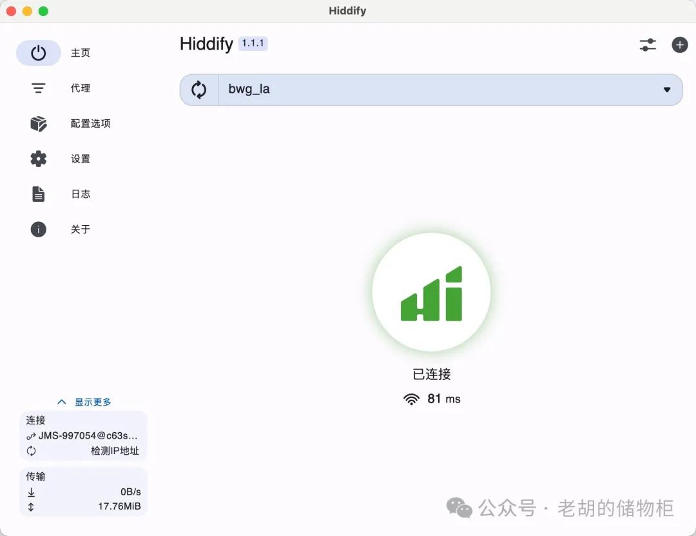
Task: Click the up-down transfer icon beside 17.76MiB
Action: pyautogui.click(x=31, y=507)
